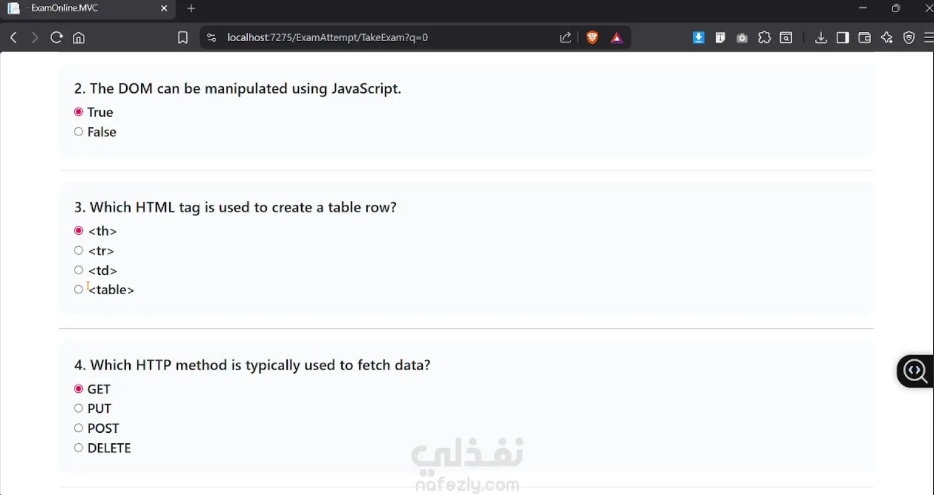Open the downloads tray icon
The width and height of the screenshot is (934, 495).
pyautogui.click(x=821, y=38)
